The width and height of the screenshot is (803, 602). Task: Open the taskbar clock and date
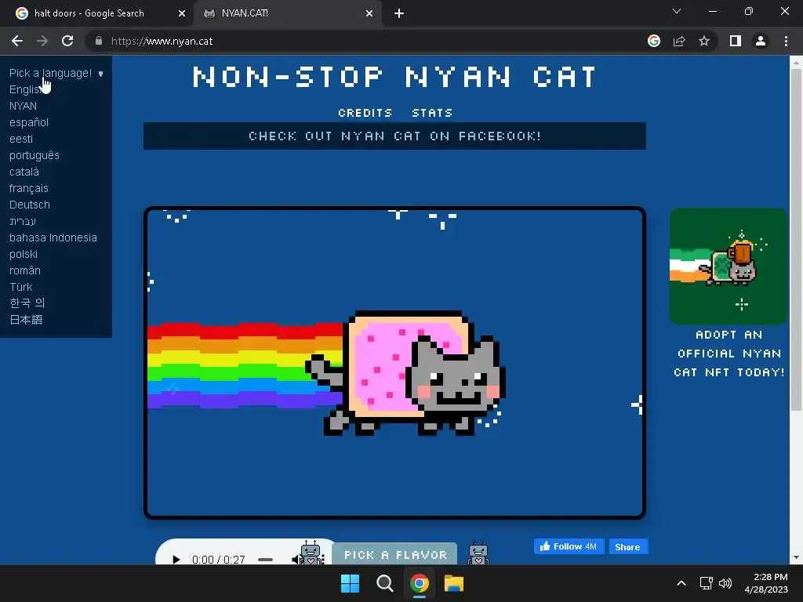[766, 583]
